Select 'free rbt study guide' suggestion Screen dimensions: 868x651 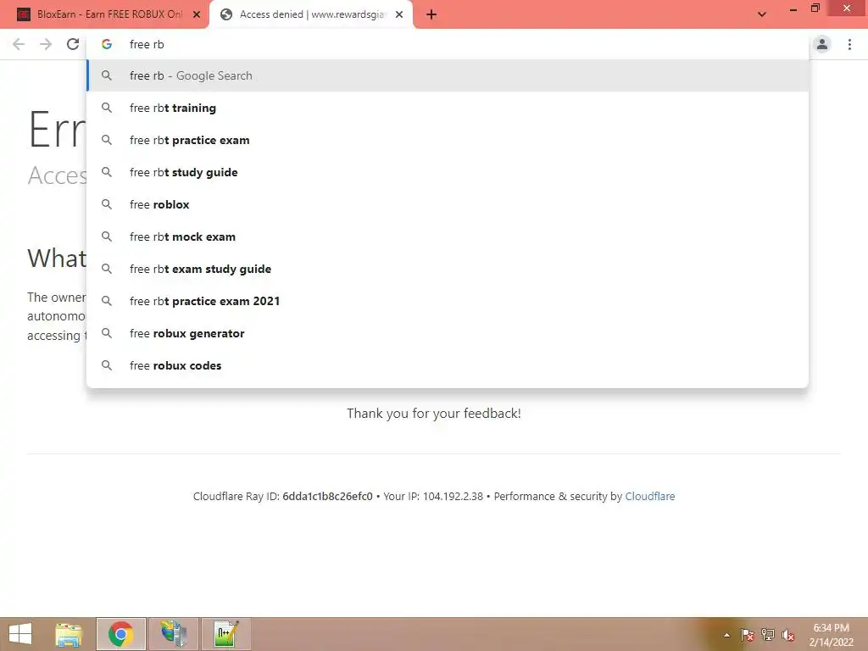pos(448,172)
